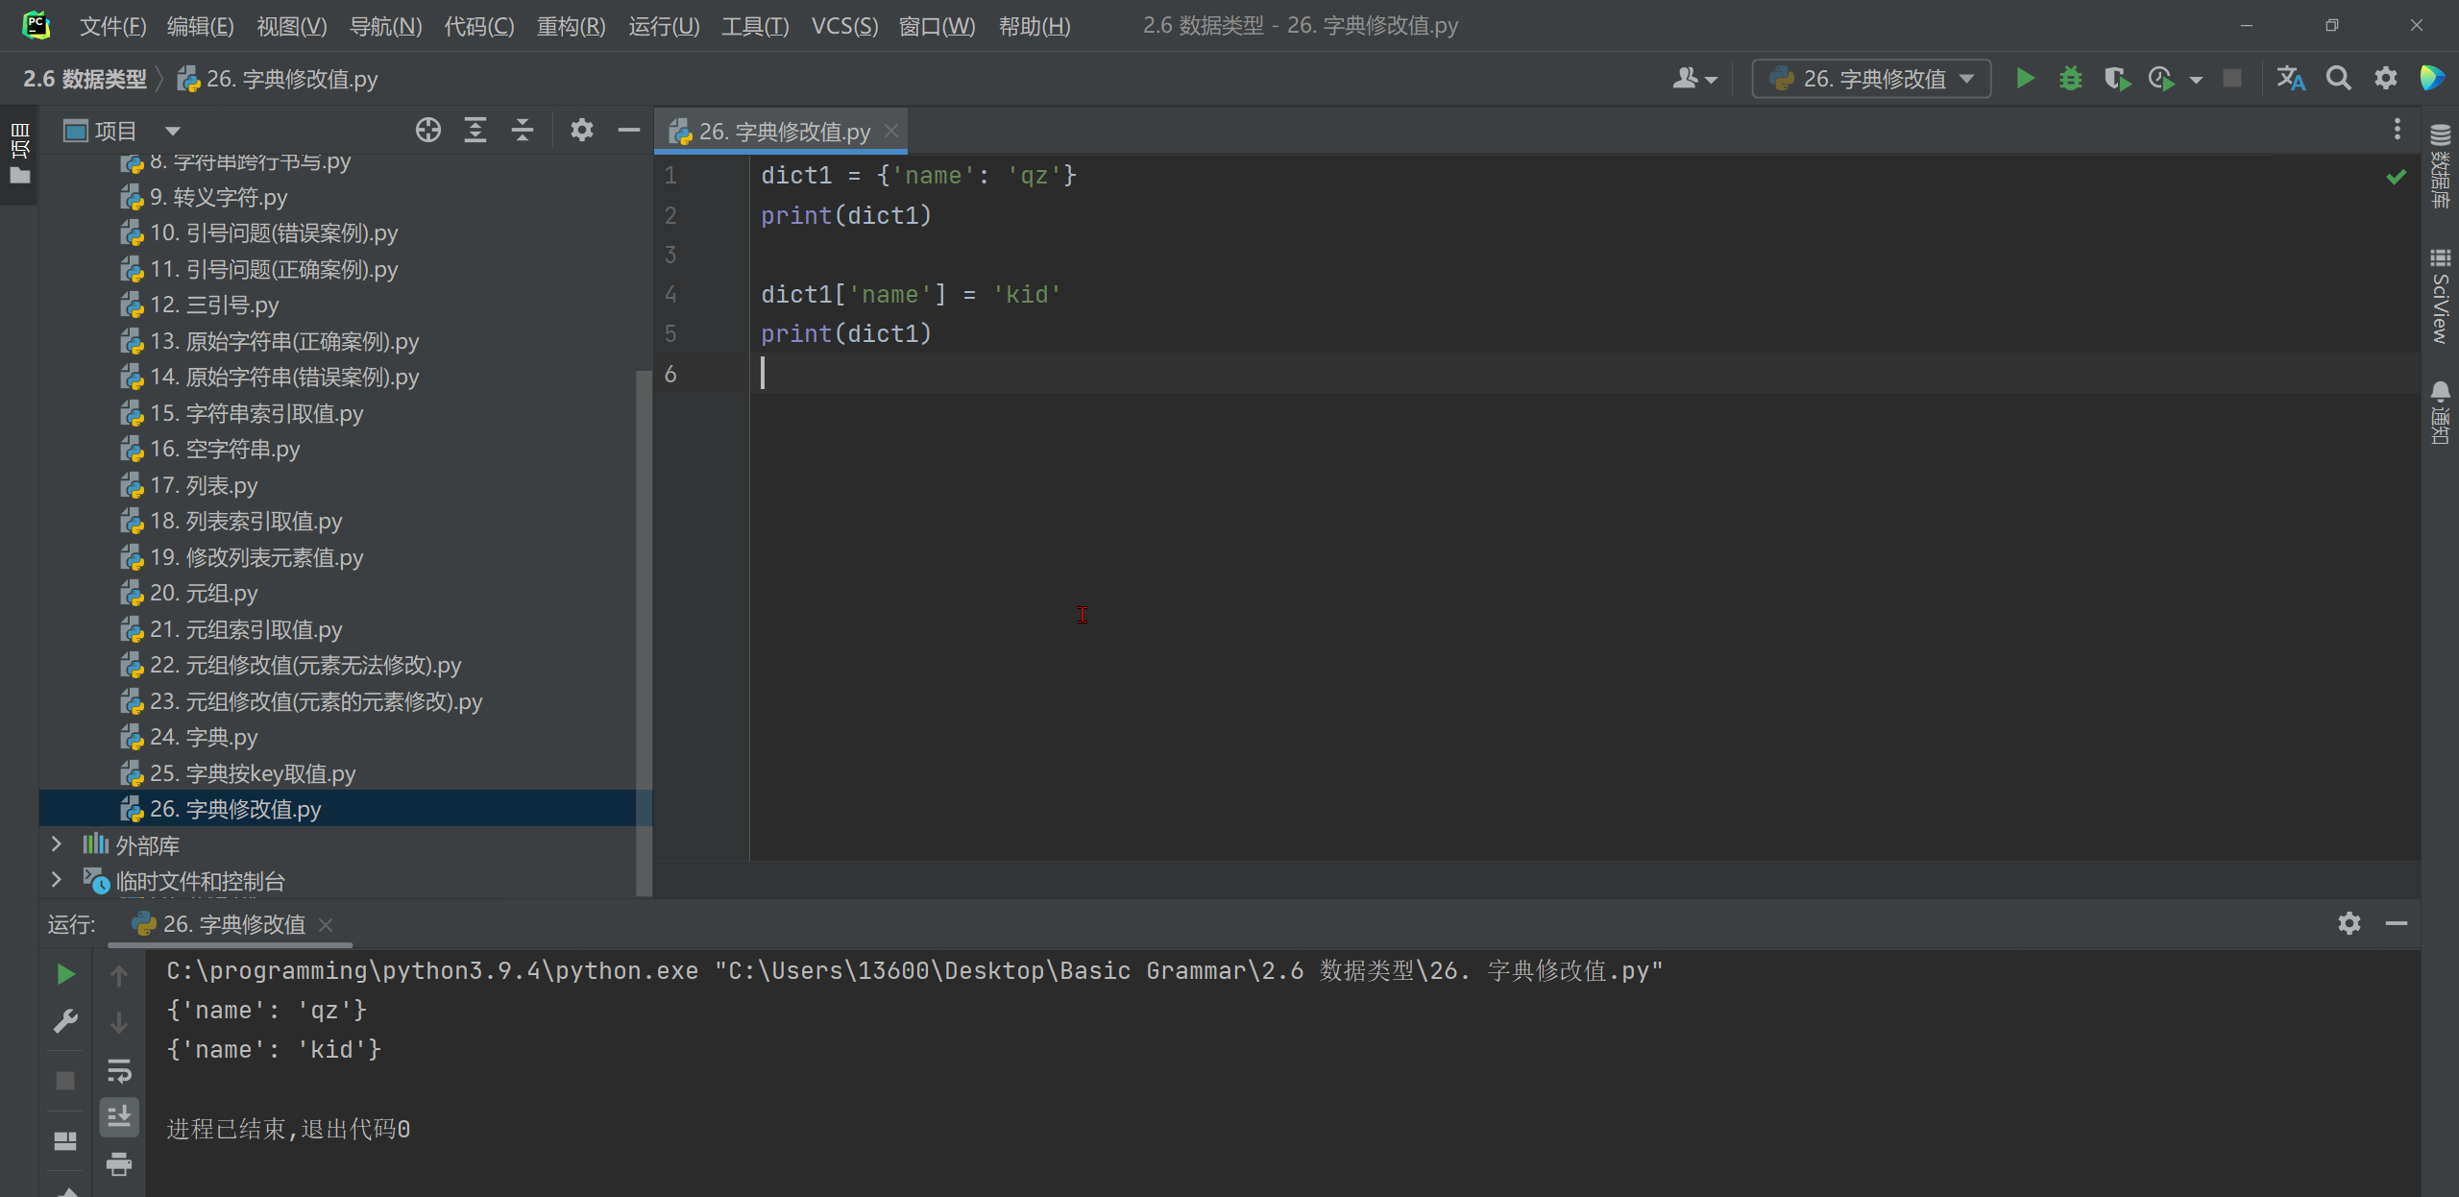Toggle soft-wrap in run console
2459x1197 pixels.
click(119, 1070)
